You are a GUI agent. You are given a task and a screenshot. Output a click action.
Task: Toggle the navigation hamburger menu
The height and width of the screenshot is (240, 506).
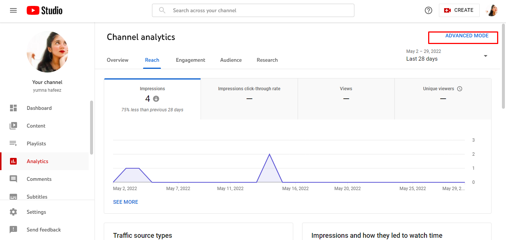pyautogui.click(x=13, y=10)
